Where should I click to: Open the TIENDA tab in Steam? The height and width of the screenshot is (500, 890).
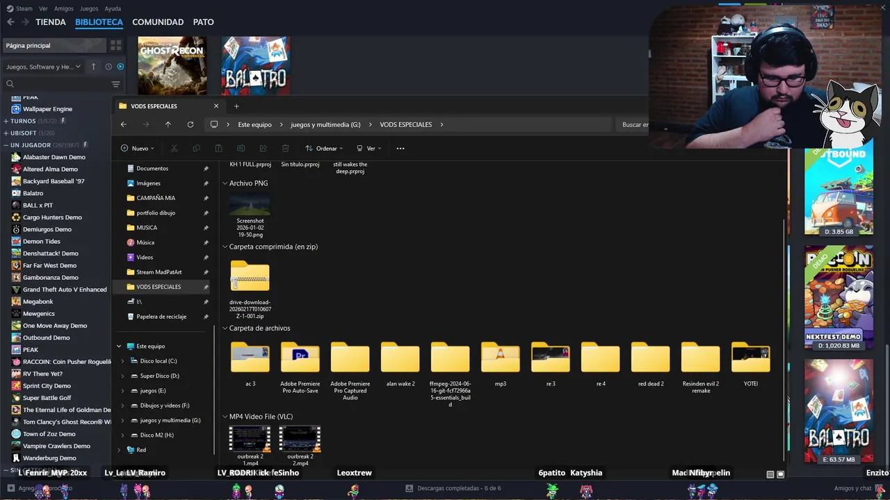pyautogui.click(x=51, y=22)
